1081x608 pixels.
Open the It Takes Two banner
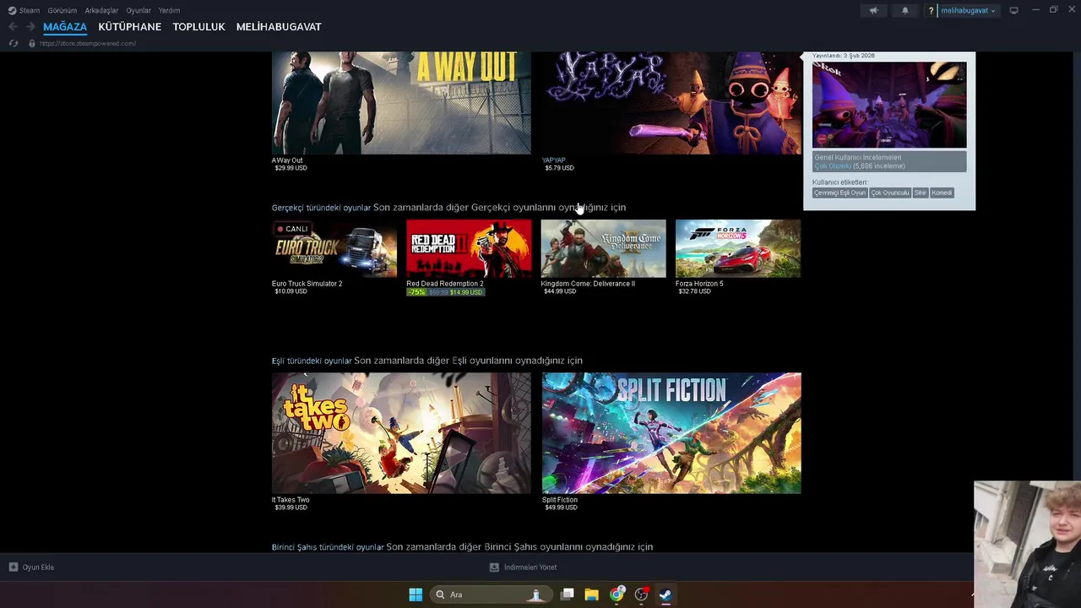401,433
